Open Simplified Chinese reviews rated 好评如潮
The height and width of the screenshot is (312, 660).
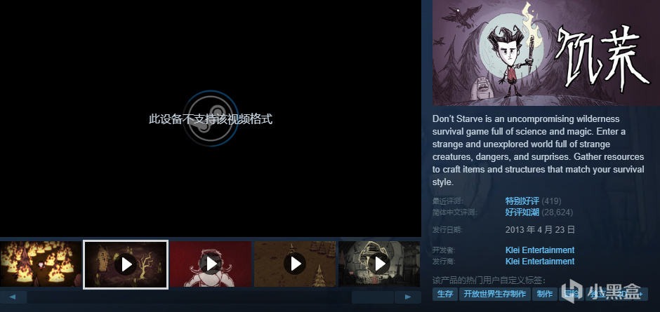[522, 212]
